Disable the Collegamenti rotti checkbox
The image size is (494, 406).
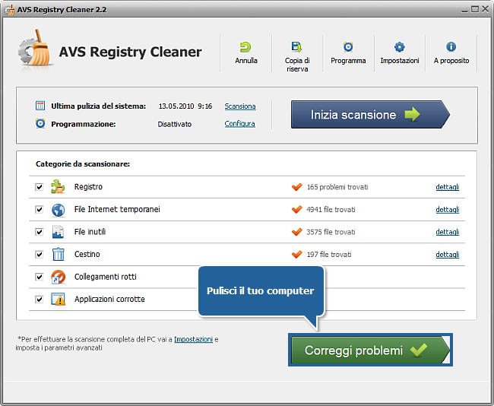tap(39, 277)
